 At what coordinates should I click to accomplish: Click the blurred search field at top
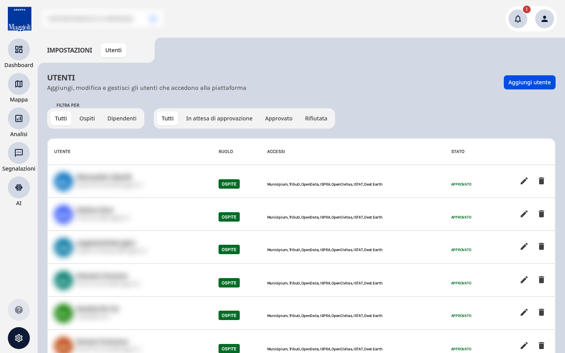pos(102,19)
